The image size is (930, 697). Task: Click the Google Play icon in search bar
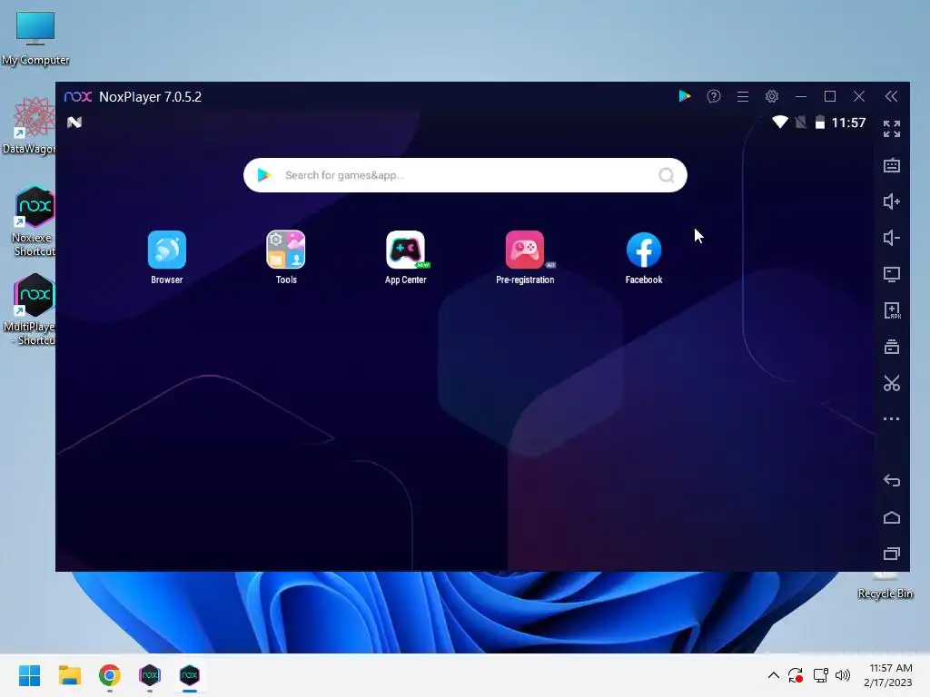tap(264, 175)
